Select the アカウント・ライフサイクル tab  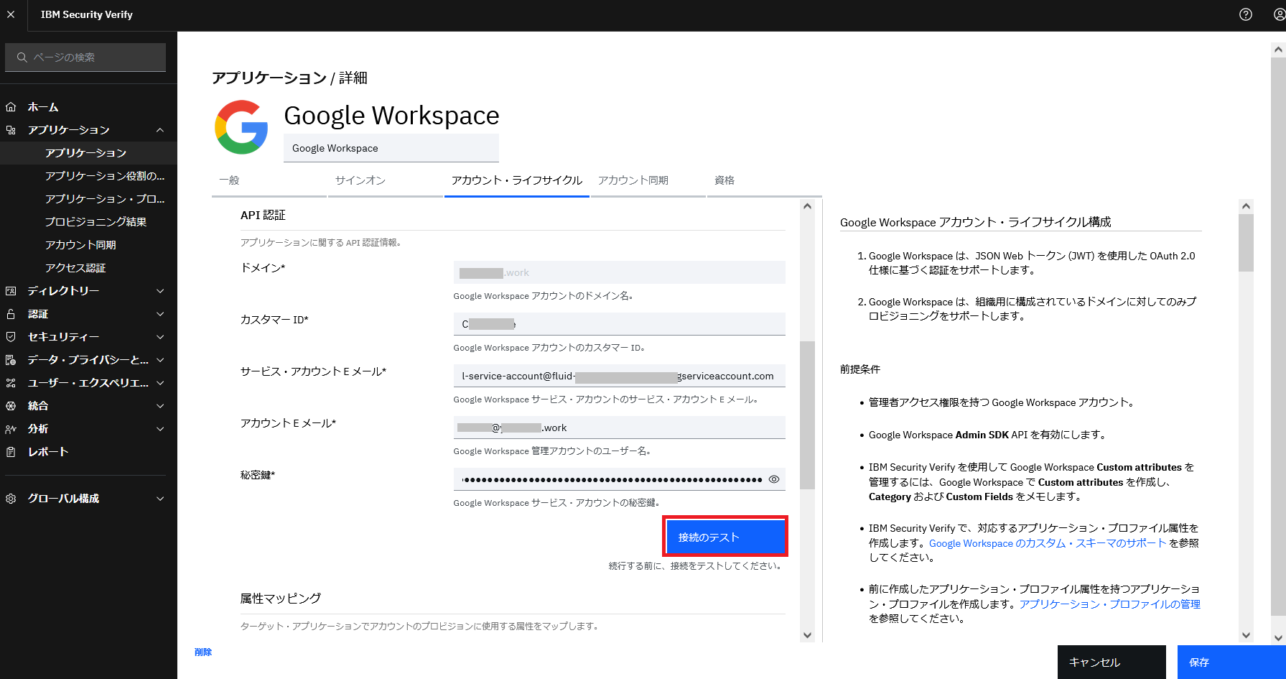(517, 180)
